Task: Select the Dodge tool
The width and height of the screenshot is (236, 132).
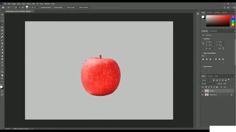Action: 2,59
